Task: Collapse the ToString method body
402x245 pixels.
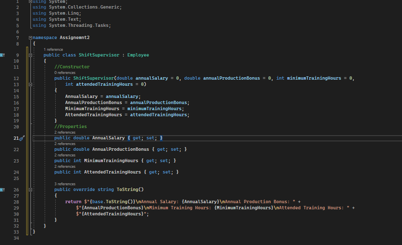Action: click(x=30, y=189)
